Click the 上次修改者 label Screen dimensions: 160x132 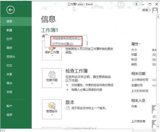tap(138, 121)
